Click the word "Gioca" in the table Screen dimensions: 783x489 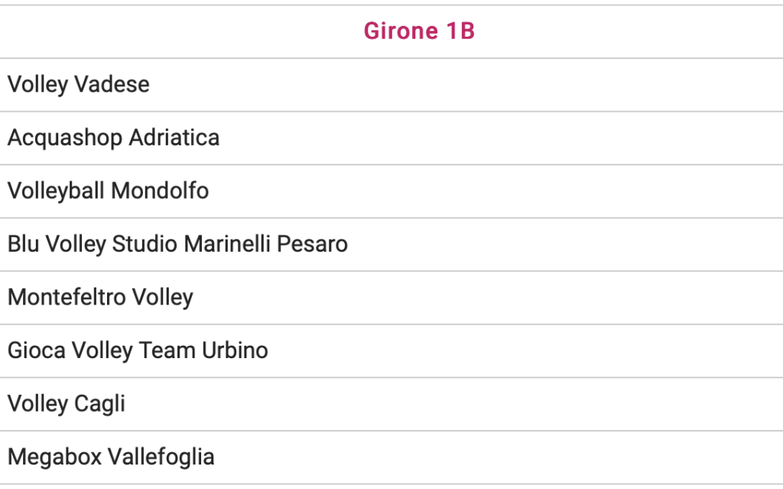click(x=37, y=350)
